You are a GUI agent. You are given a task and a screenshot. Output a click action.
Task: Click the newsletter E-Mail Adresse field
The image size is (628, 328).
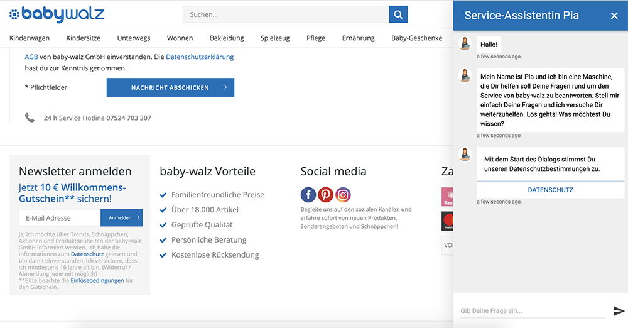tap(60, 218)
